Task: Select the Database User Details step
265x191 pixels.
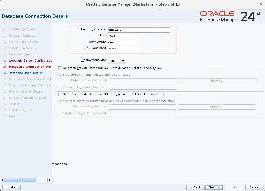Action: click(25, 73)
